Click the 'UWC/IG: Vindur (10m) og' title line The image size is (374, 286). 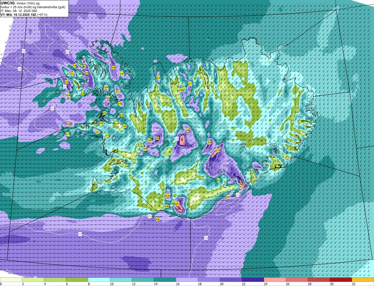(20, 3)
